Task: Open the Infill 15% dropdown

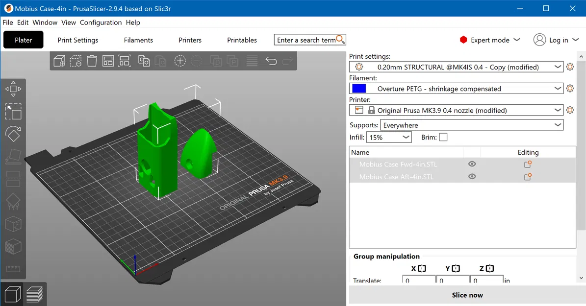Action: point(389,137)
